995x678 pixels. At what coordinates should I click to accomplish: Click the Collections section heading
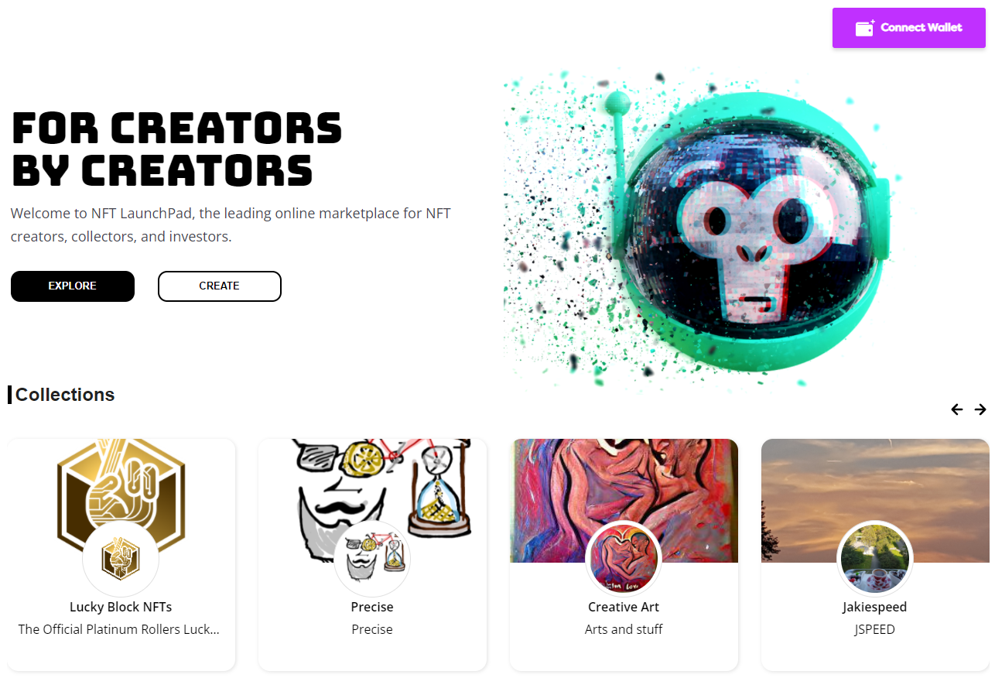[x=65, y=395]
